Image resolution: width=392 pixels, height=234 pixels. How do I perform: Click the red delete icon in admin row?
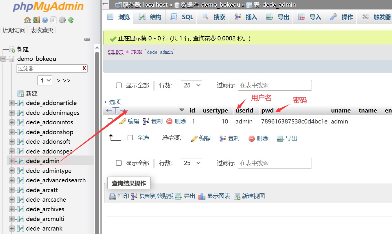click(x=170, y=121)
